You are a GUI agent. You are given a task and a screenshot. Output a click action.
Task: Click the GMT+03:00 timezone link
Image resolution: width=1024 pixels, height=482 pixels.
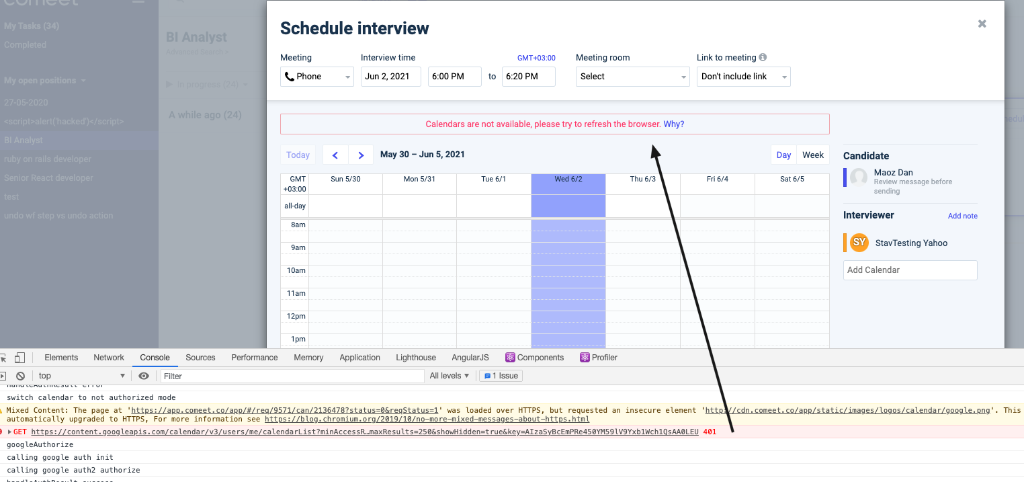pos(536,58)
